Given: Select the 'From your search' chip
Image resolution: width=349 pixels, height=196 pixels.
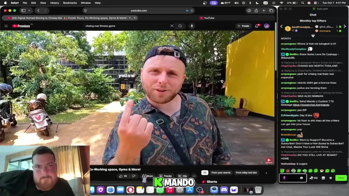Looking at the screenshot, I should pos(221,173).
